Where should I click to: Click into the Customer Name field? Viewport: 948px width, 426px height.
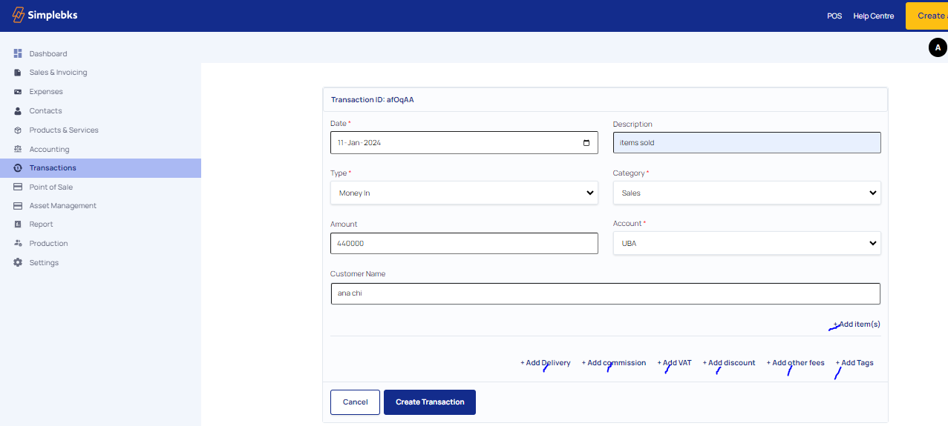604,293
